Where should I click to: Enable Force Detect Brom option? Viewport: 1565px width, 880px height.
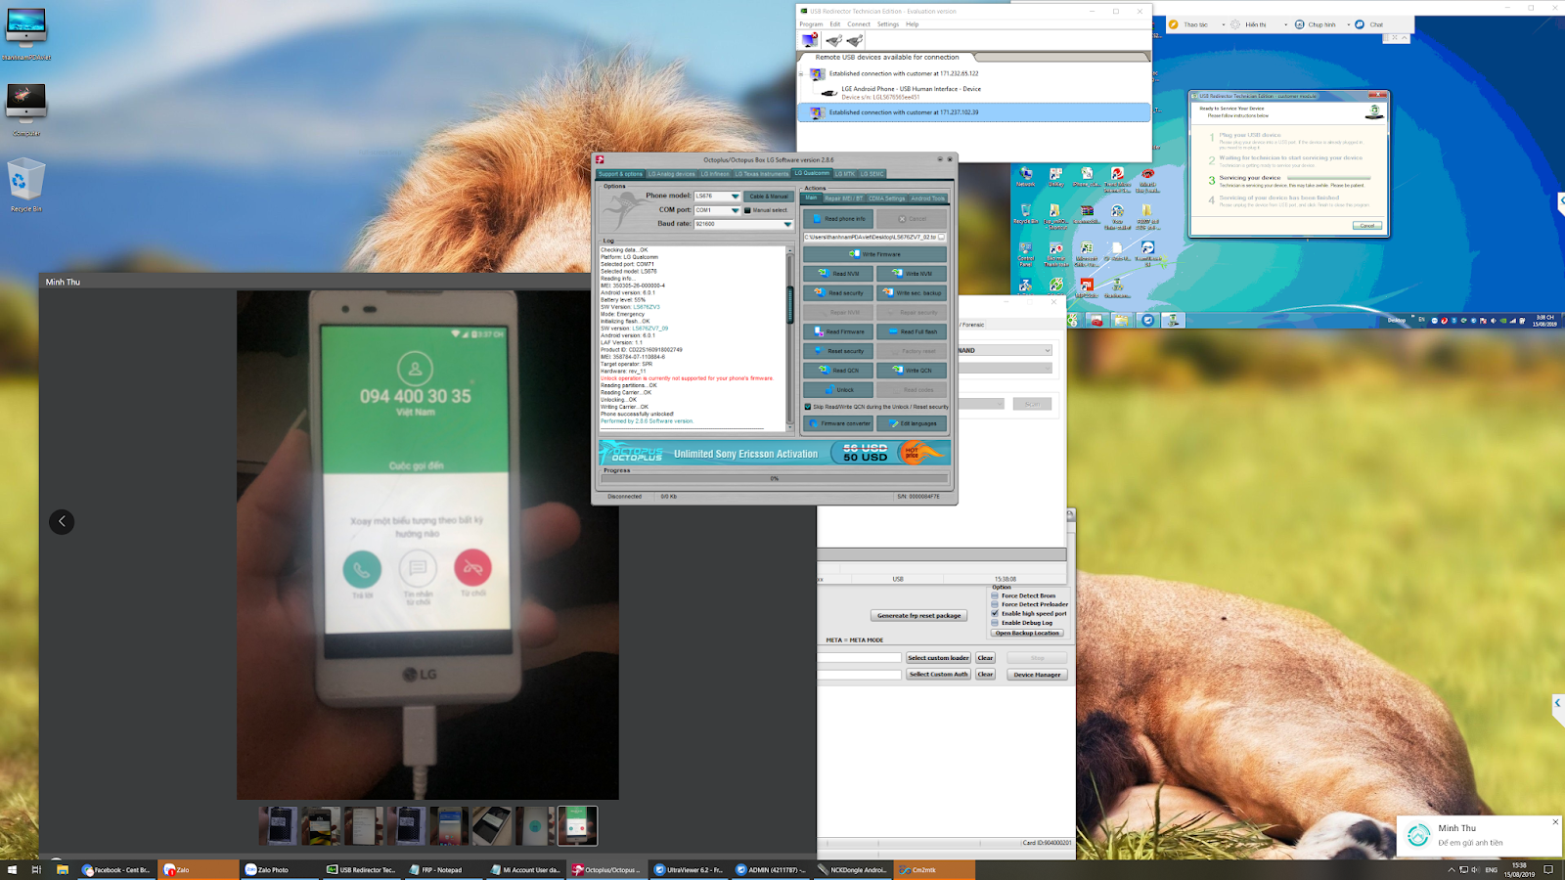995,595
